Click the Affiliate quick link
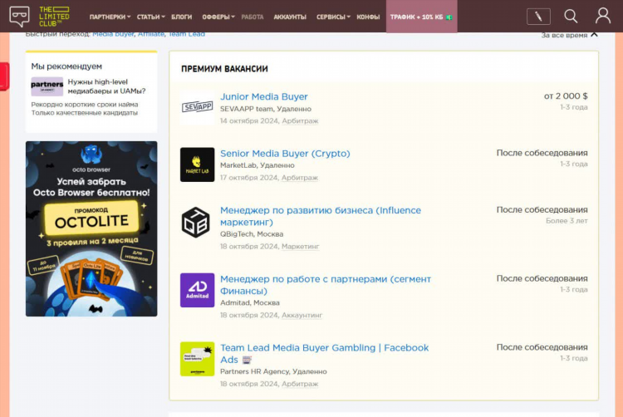This screenshot has height=417, width=623. click(x=151, y=34)
